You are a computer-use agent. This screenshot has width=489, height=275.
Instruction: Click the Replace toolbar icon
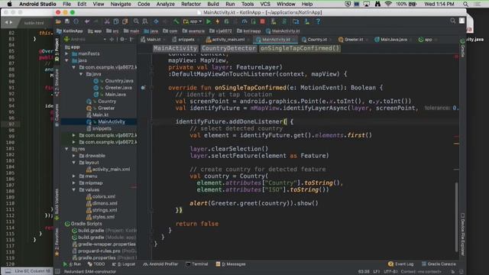point(145,21)
